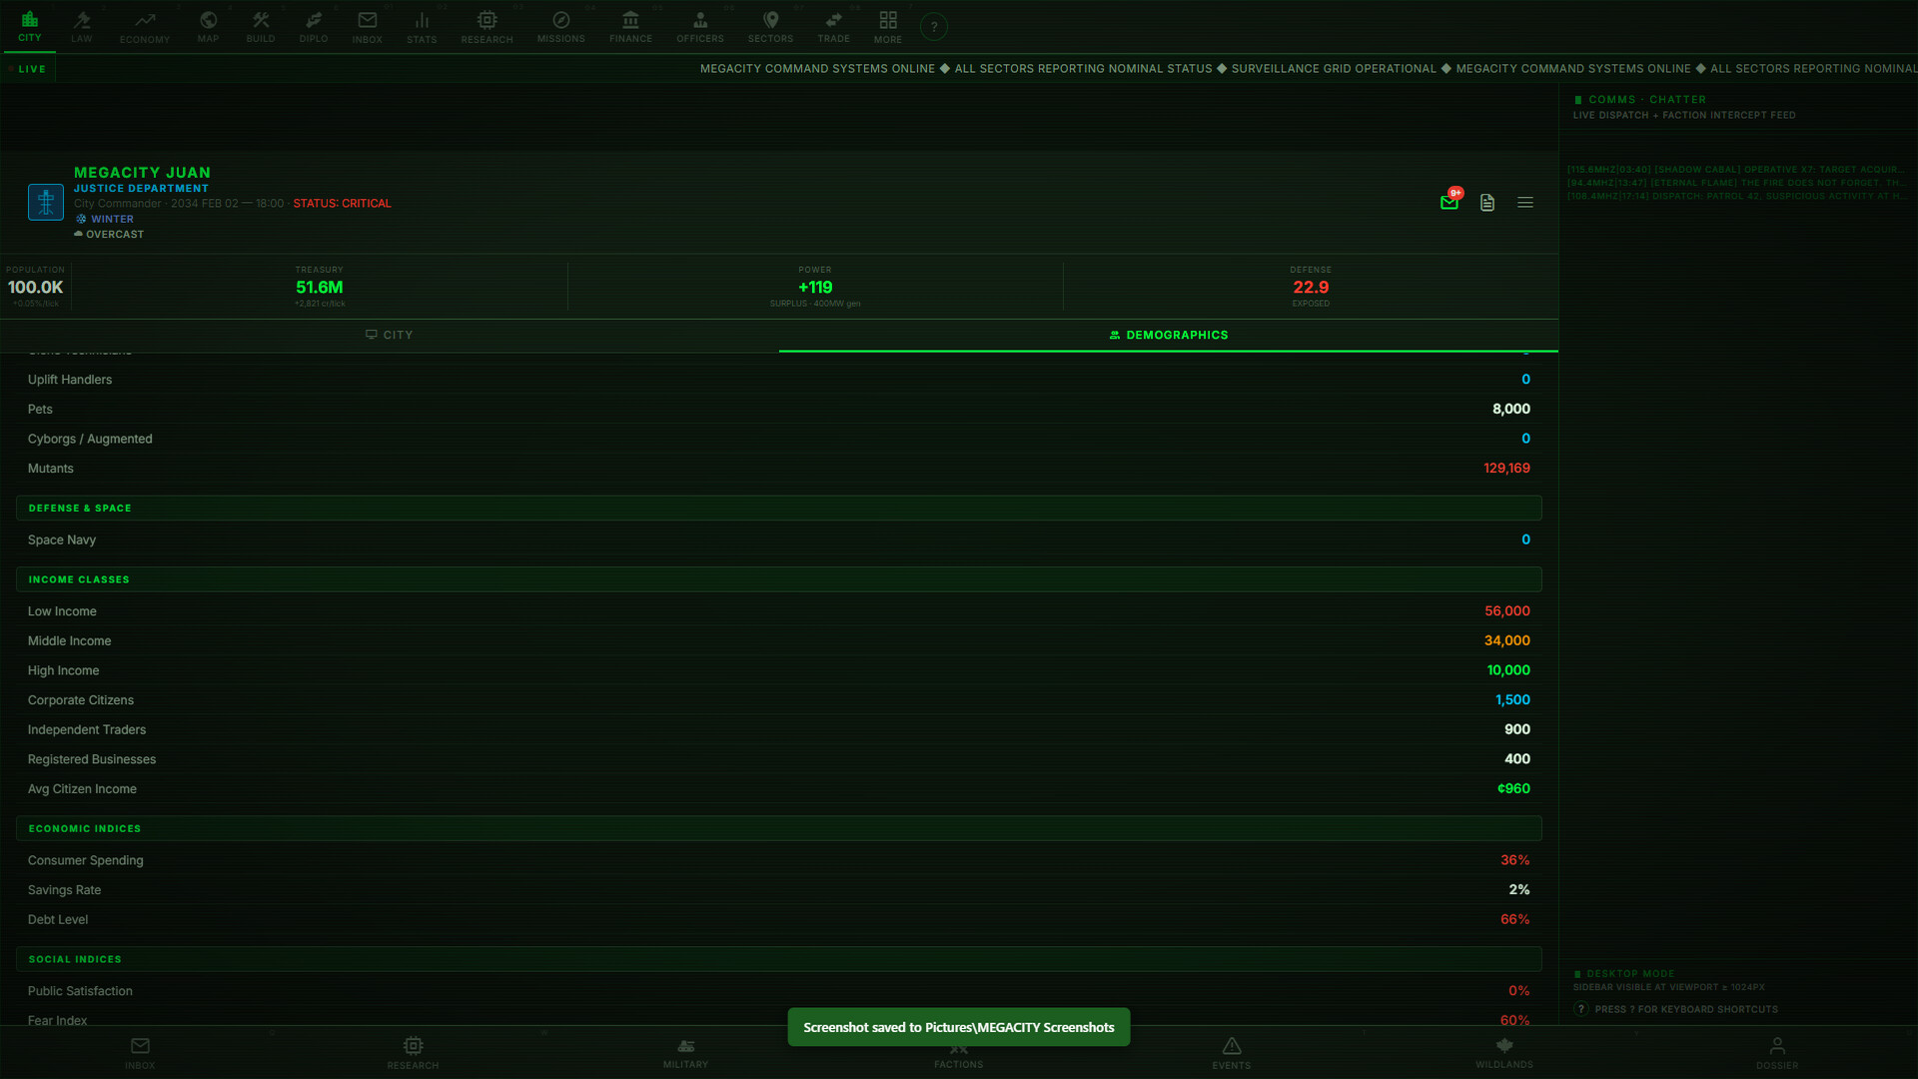Screen dimensions: 1918x1079
Task: Click the LIVE indicator
Action: coord(28,69)
